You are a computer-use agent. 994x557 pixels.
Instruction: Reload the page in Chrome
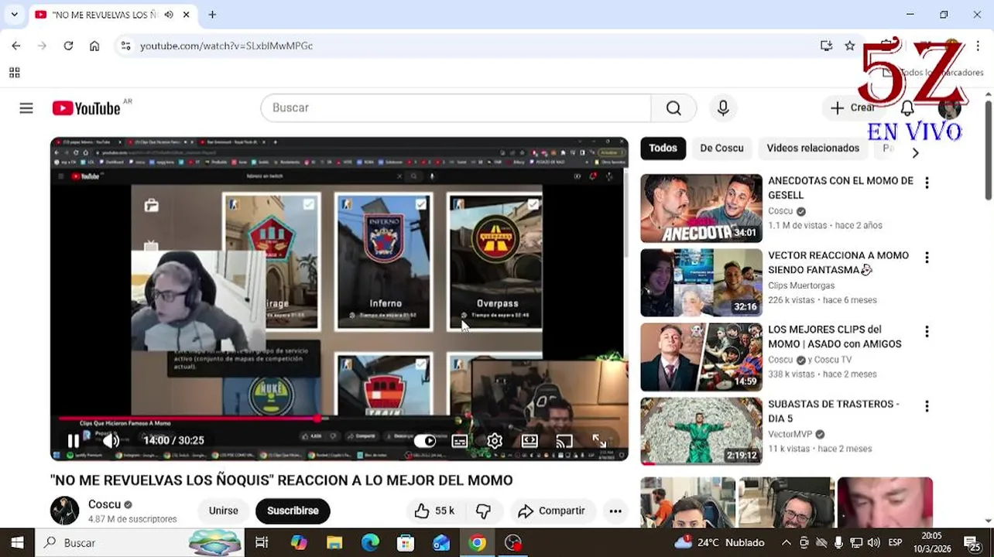click(68, 46)
